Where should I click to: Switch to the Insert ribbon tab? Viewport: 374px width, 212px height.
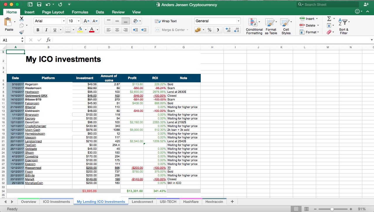[30, 12]
